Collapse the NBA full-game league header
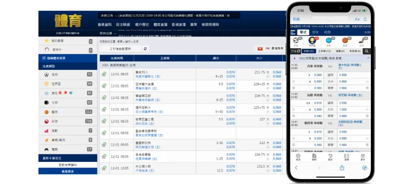The width and height of the screenshot is (405, 187). pyautogui.click(x=193, y=65)
